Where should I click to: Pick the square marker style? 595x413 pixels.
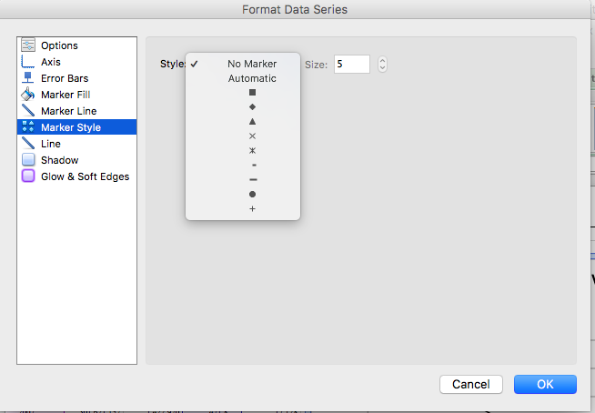[x=252, y=93]
